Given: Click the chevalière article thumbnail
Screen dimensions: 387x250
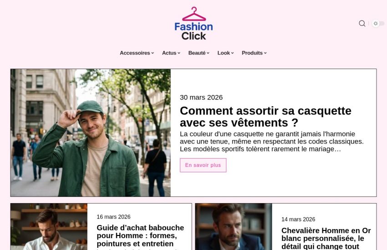Looking at the screenshot, I should [x=234, y=227].
